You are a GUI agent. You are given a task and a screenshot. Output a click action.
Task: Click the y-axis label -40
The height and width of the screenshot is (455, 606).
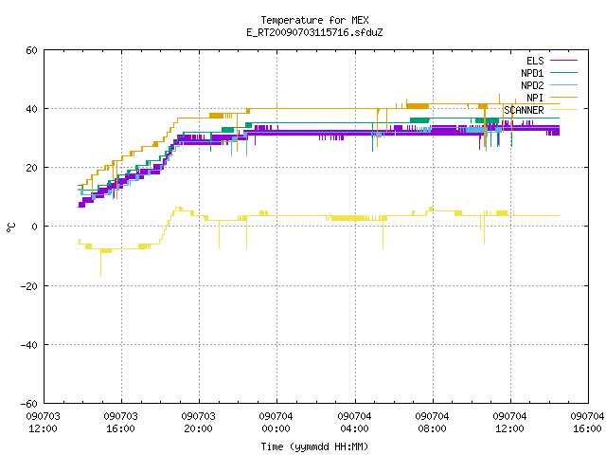point(29,345)
